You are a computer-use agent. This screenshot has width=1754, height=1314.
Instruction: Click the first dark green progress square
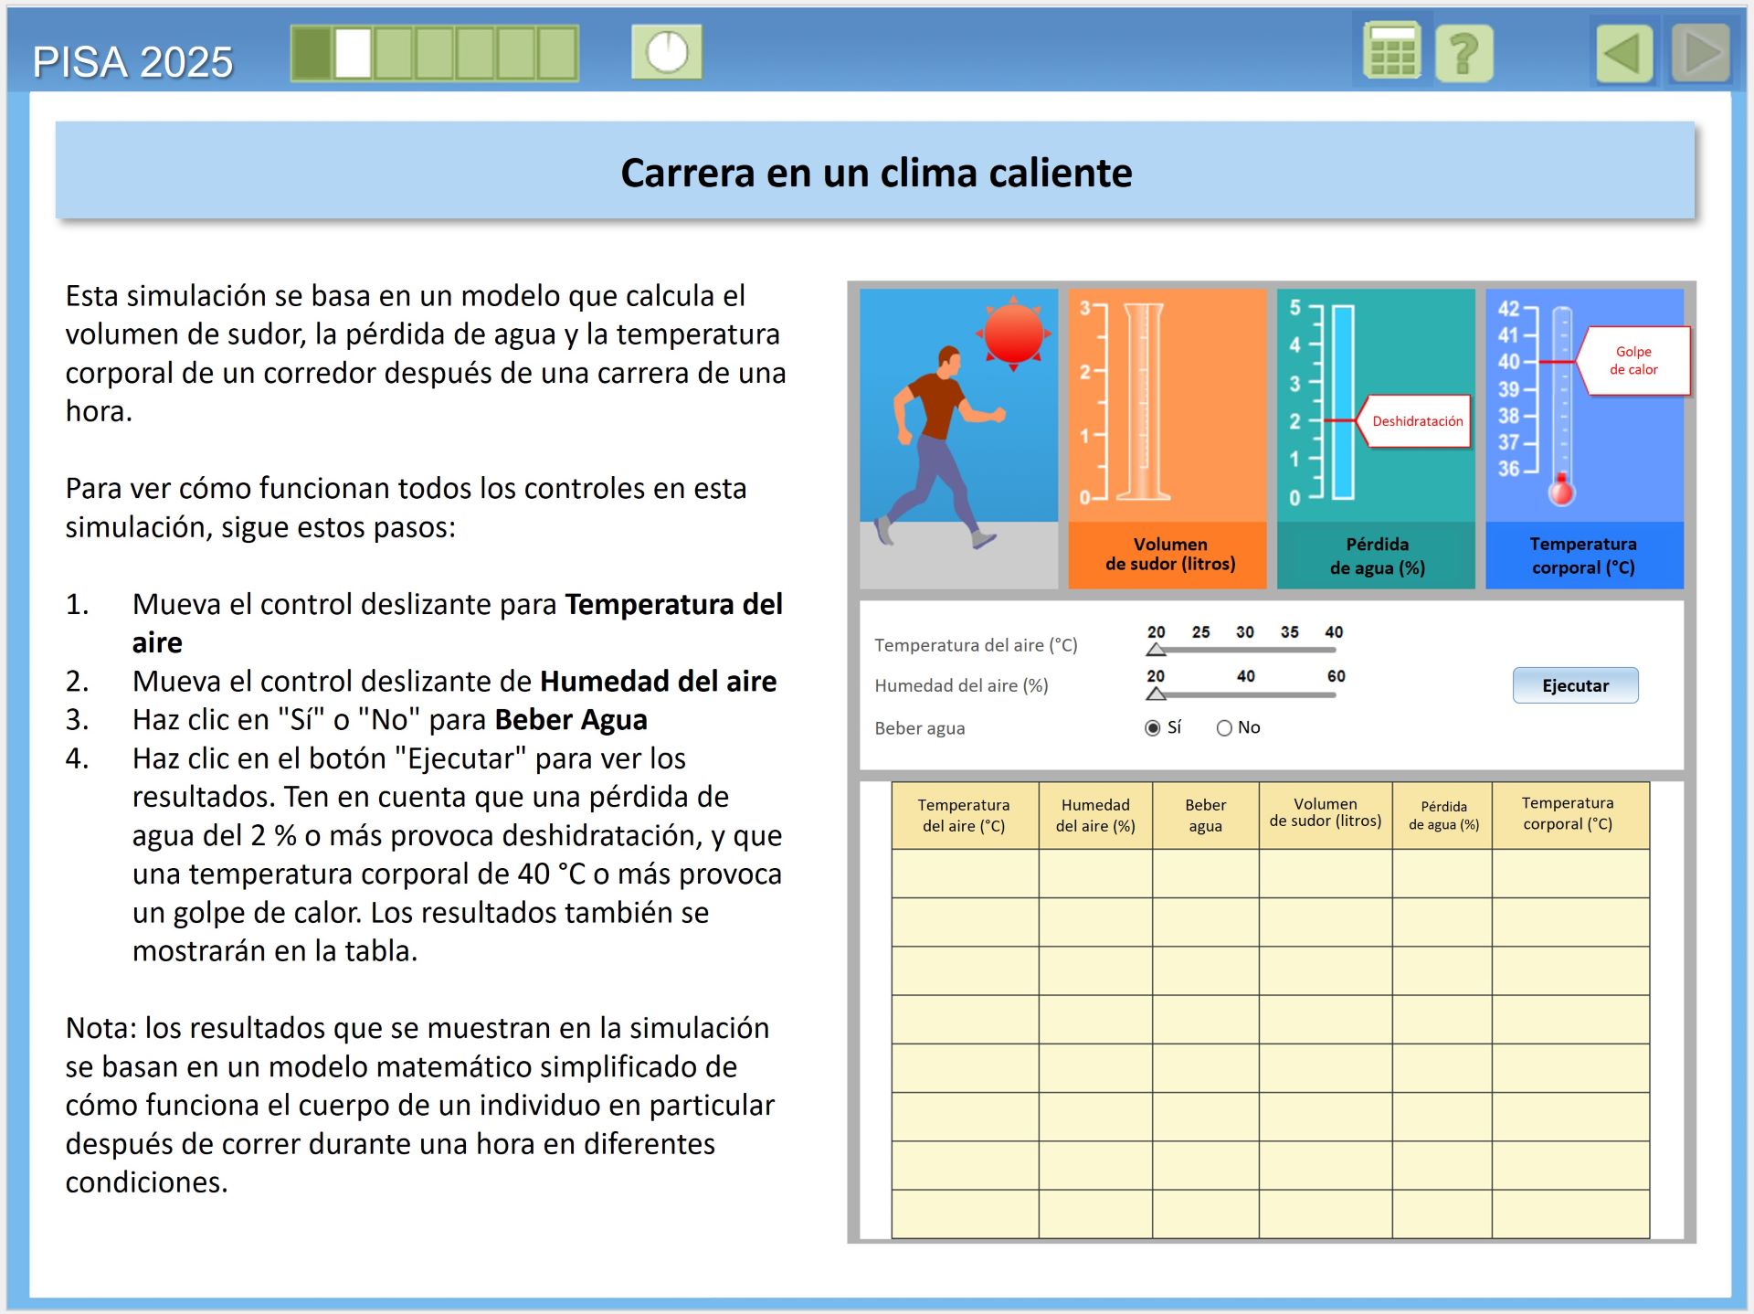pyautogui.click(x=312, y=53)
